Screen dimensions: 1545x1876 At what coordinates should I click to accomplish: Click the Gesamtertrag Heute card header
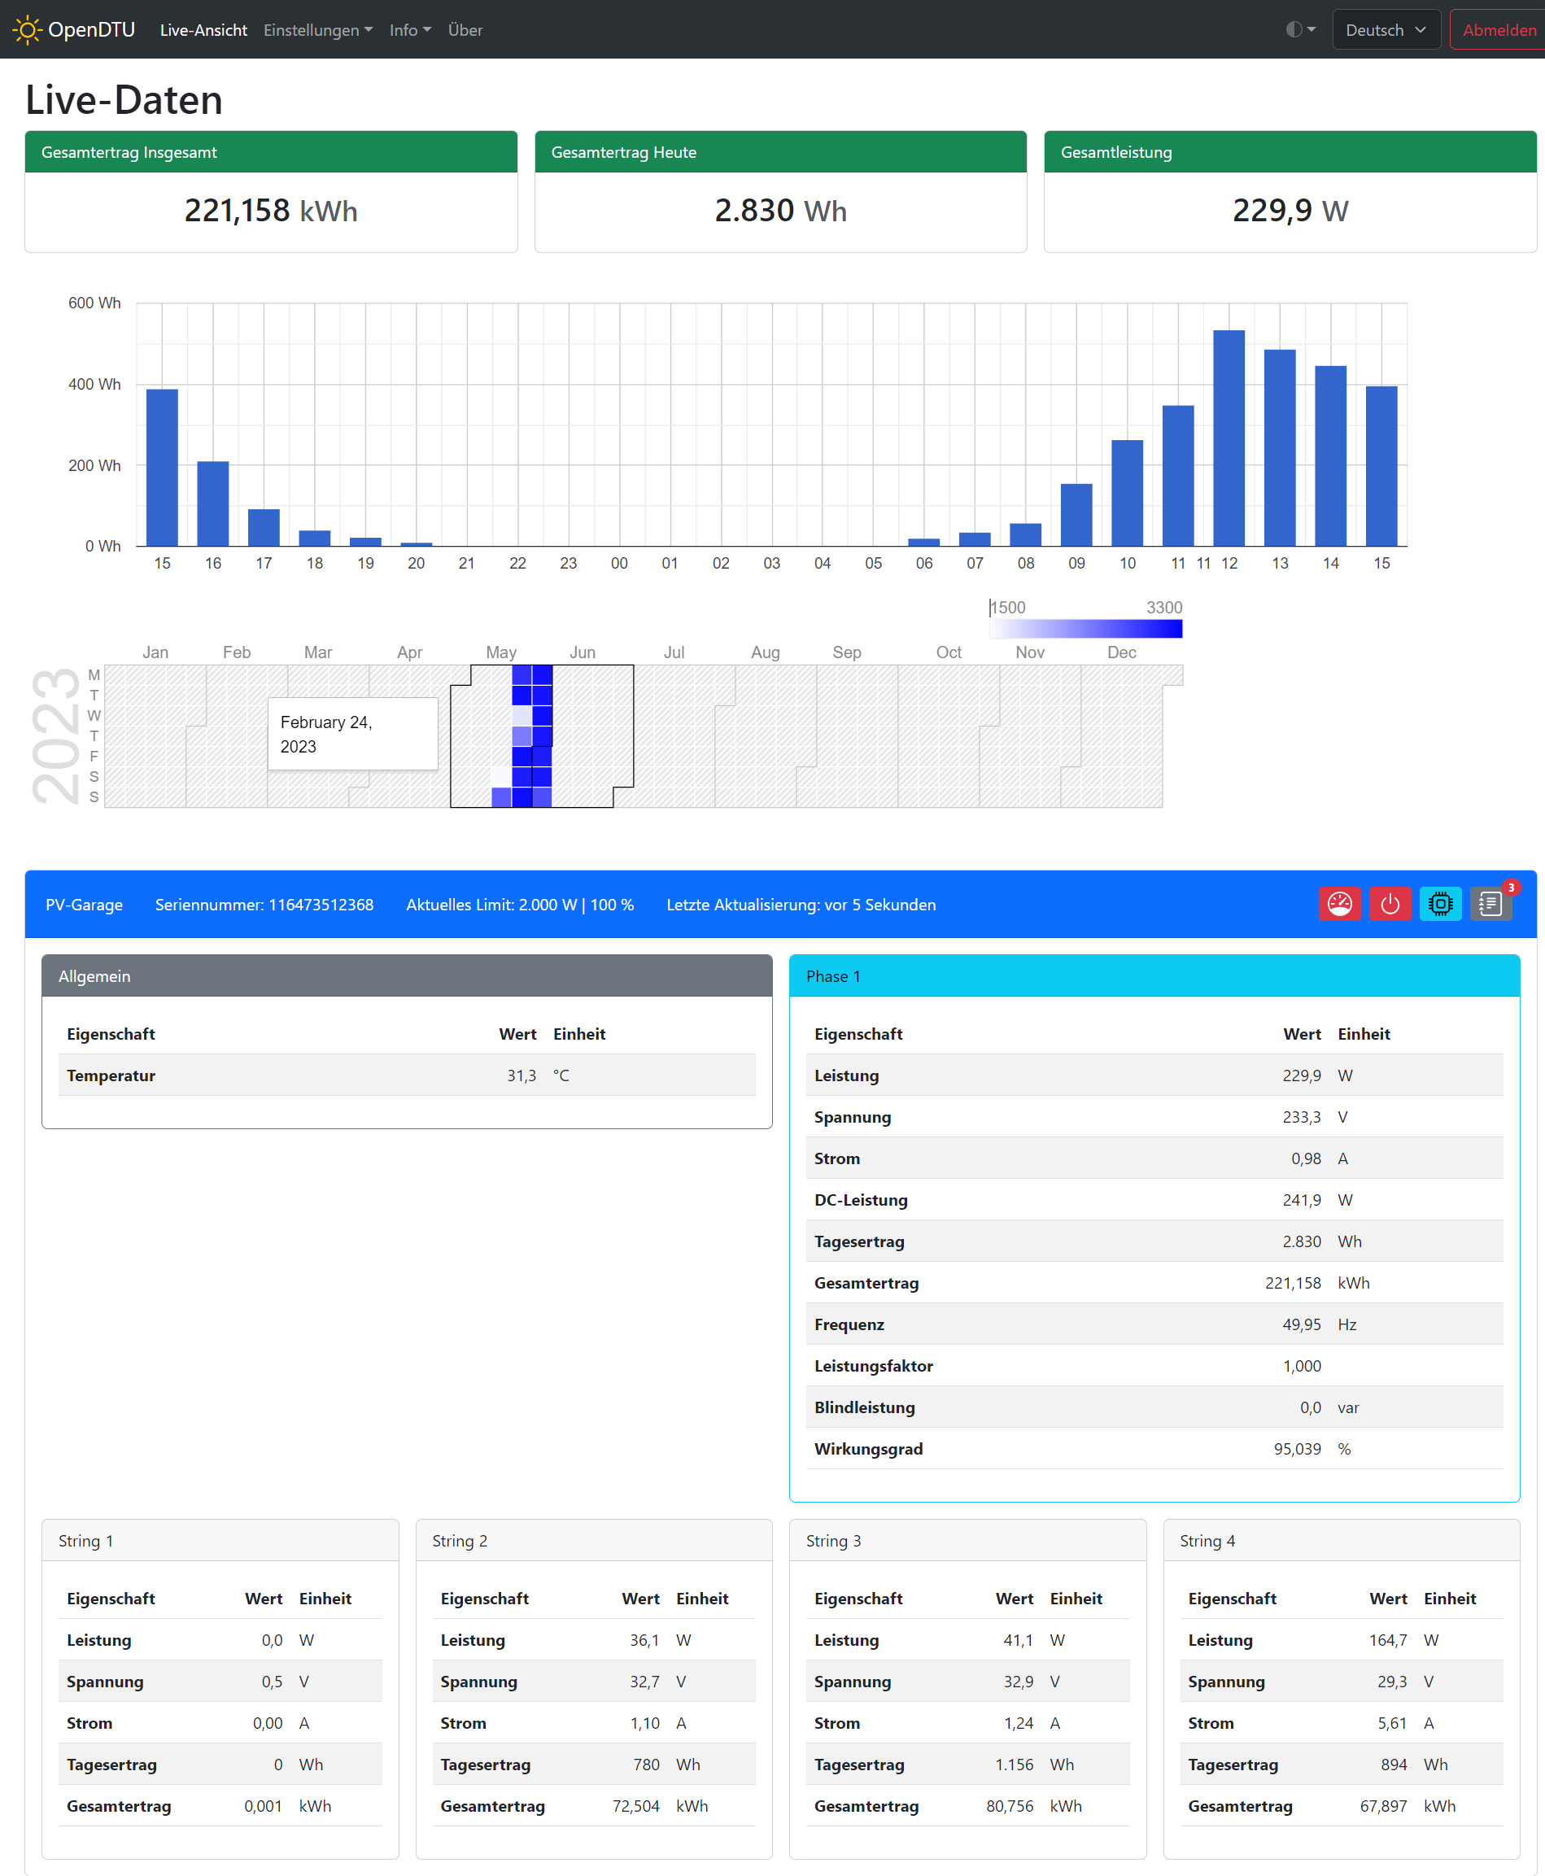coord(779,152)
